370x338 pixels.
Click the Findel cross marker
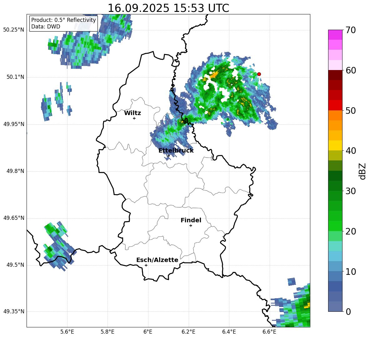pyautogui.click(x=191, y=226)
